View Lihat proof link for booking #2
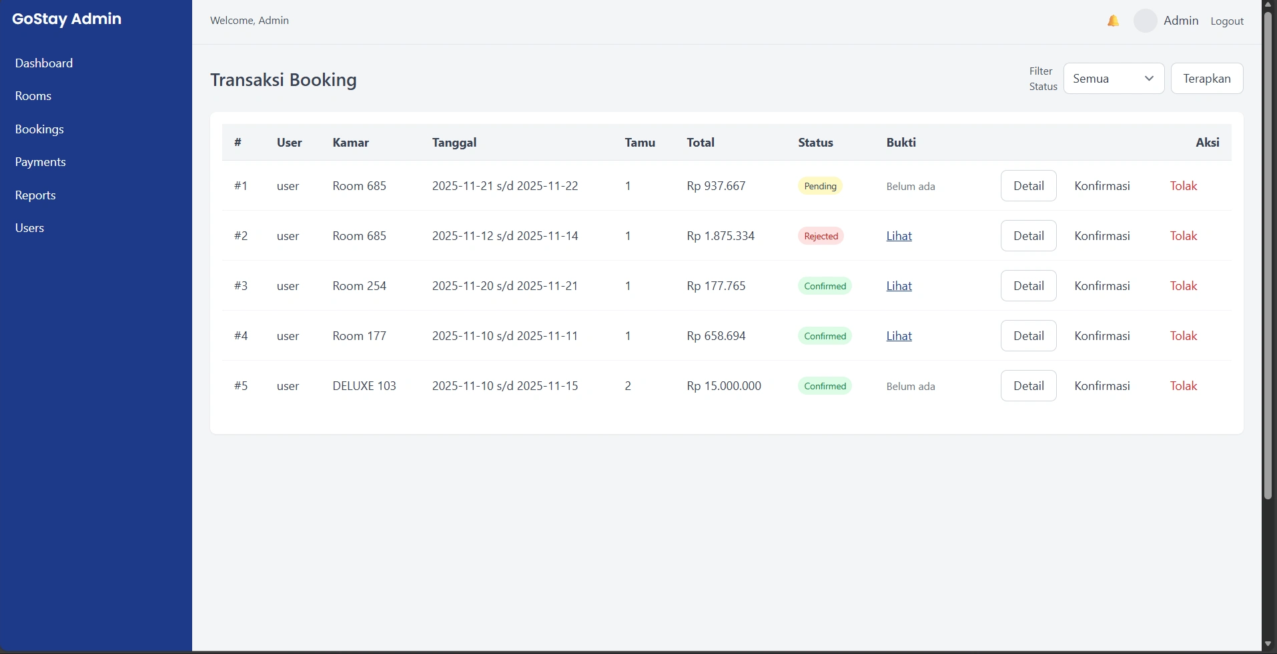This screenshot has width=1277, height=654. point(899,236)
